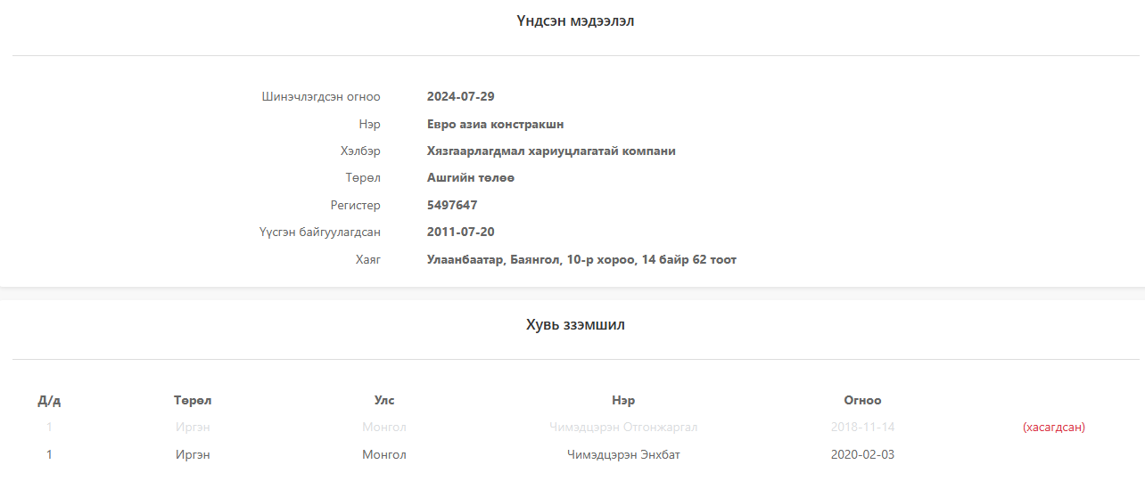Screen dimensions: 1145x481
Task: Click company name Евро азиа констракшн
Action: tap(495, 125)
